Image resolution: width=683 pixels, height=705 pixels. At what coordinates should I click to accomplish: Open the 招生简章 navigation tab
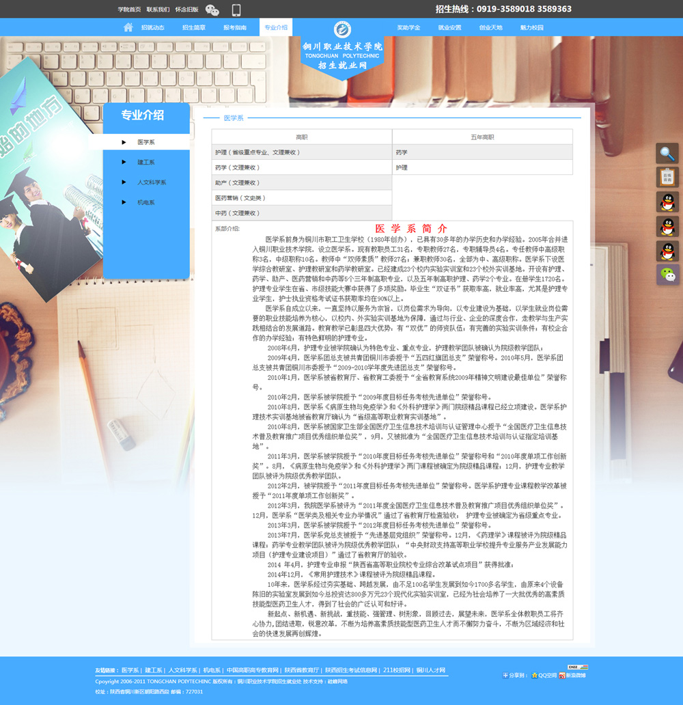194,27
